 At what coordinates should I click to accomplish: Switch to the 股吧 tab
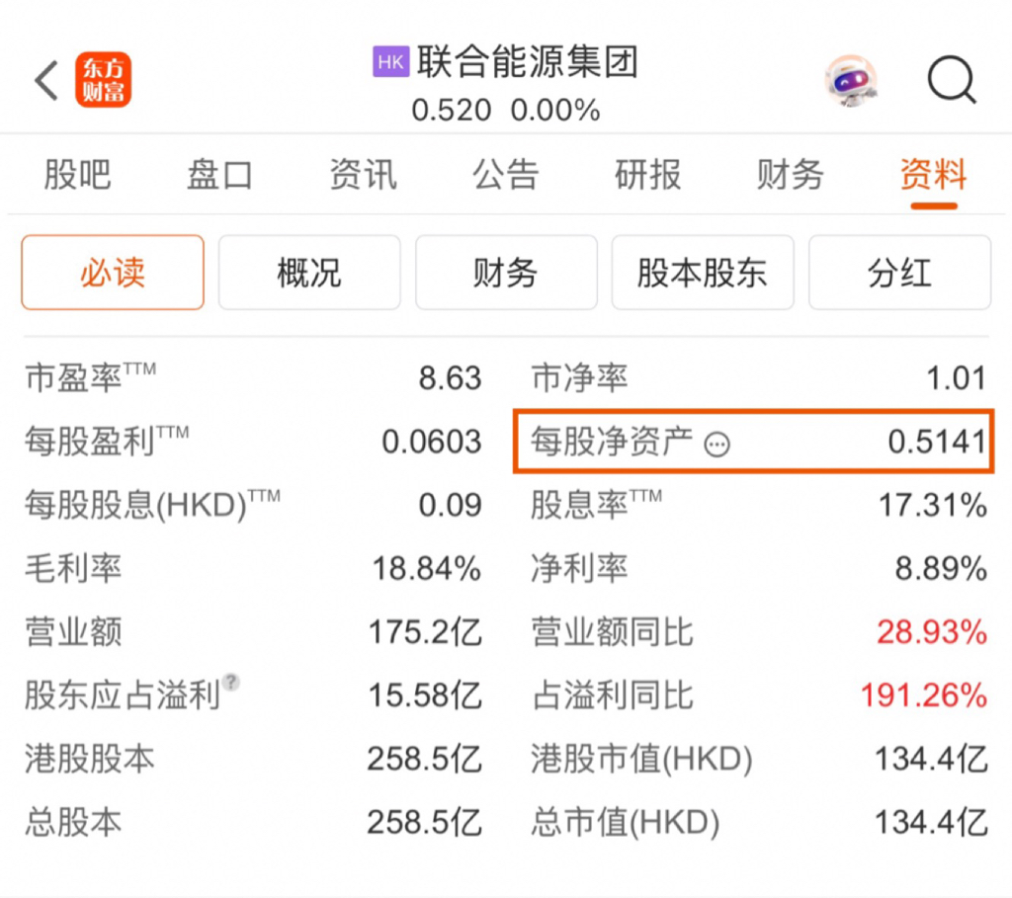point(77,175)
